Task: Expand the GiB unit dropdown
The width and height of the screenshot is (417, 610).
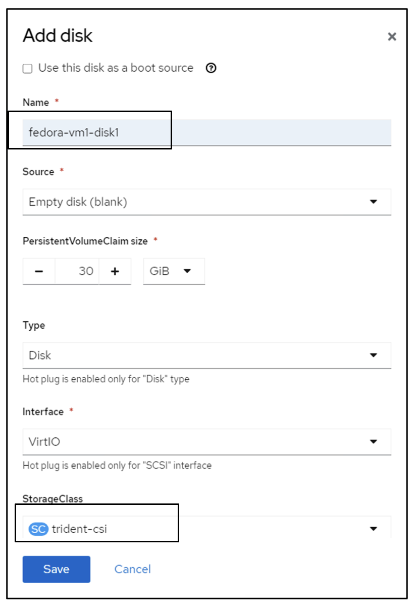Action: (x=174, y=271)
